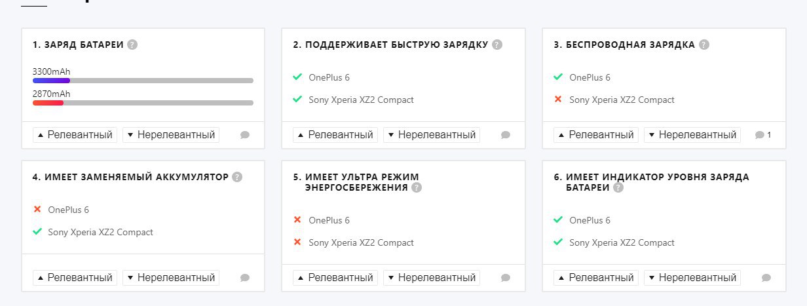The width and height of the screenshot is (807, 306).
Task: Click OnePlus 6 under Беспроводная зарядка
Action: tap(590, 77)
